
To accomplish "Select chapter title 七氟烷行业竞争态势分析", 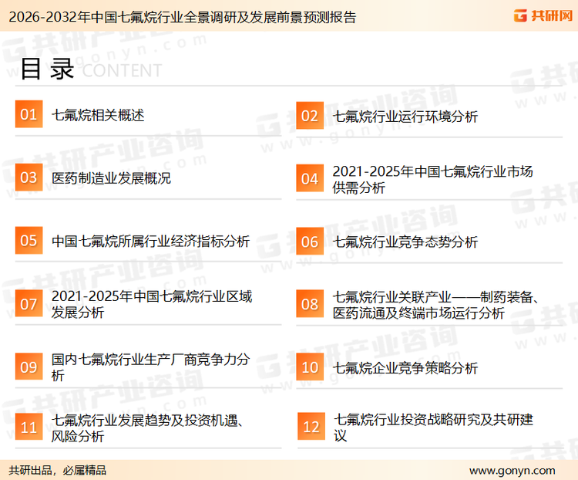I will tap(405, 242).
